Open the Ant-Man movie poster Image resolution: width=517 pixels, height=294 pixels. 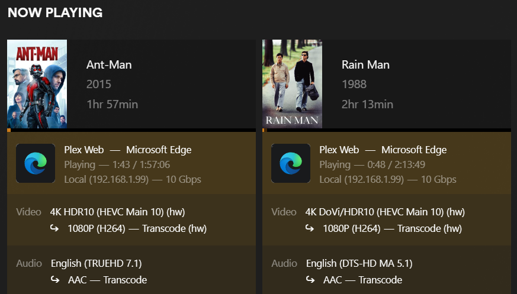(x=37, y=84)
